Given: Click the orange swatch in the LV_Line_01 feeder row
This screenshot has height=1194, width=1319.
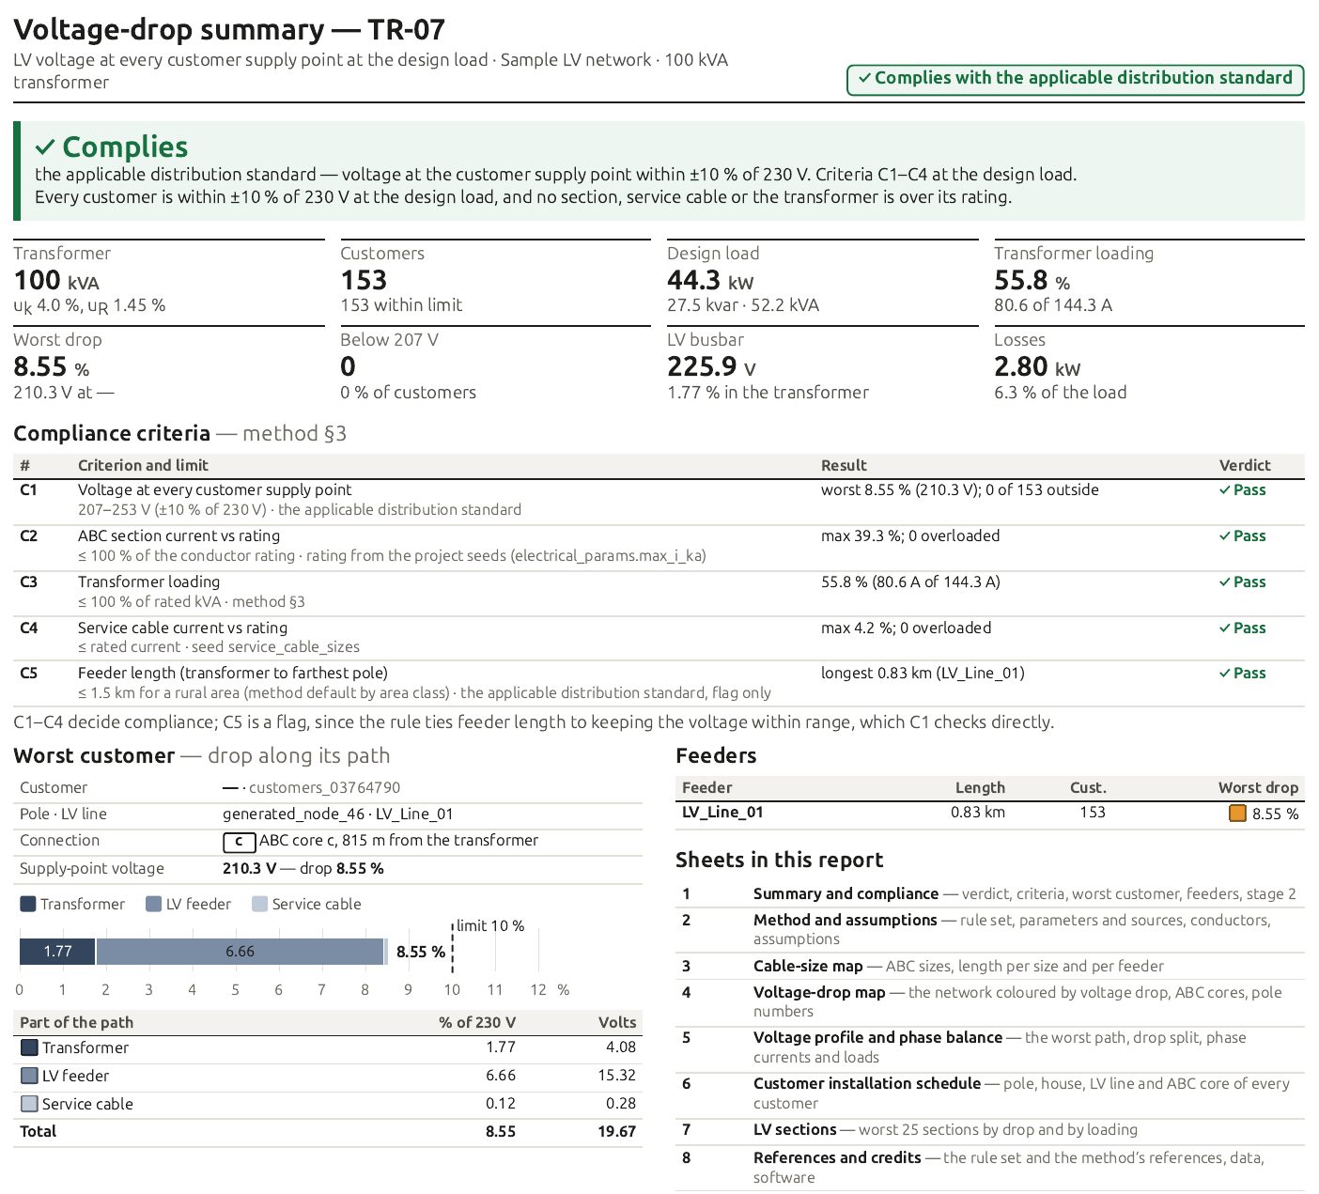Looking at the screenshot, I should coord(1237,814).
